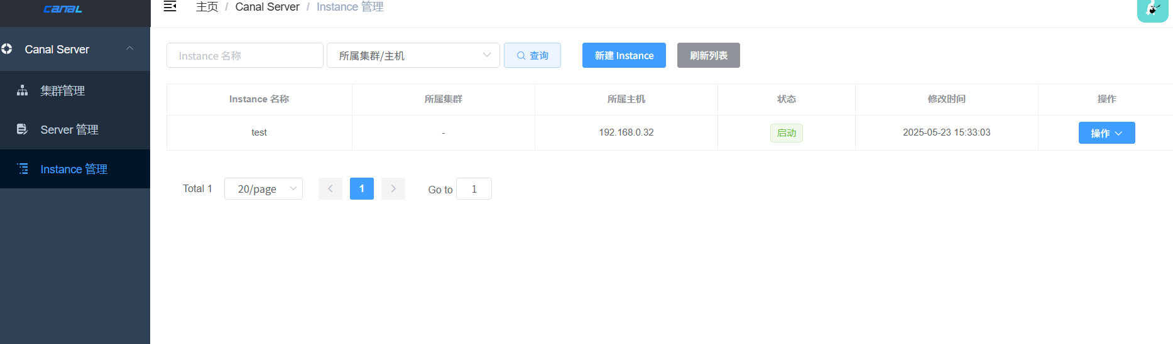Toggle sidebar with hamburger icon

click(x=170, y=7)
